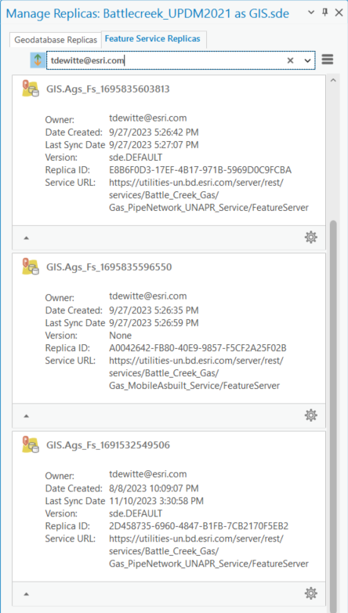Screen dimensions: 348x613
Task: Click the replica icon for GIS.Ags_Fs_1695835596550
Action: click(x=31, y=267)
